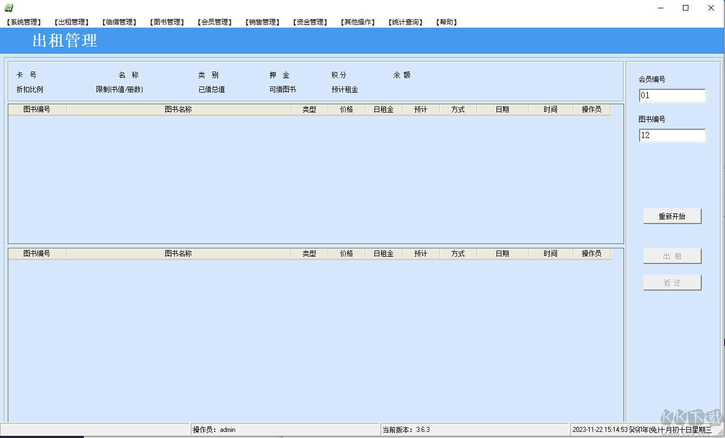
Task: Click the 出租 button
Action: pos(672,256)
